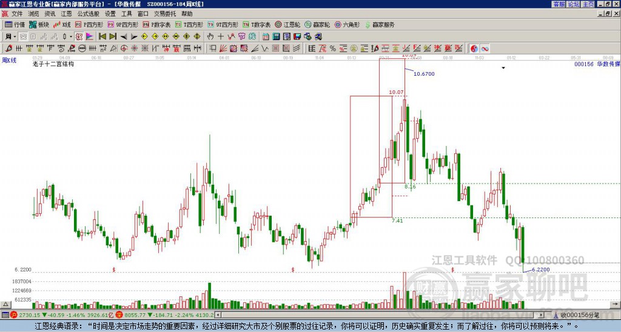Switch to the K线 chart view
The height and width of the screenshot is (332, 621).
(x=62, y=24)
